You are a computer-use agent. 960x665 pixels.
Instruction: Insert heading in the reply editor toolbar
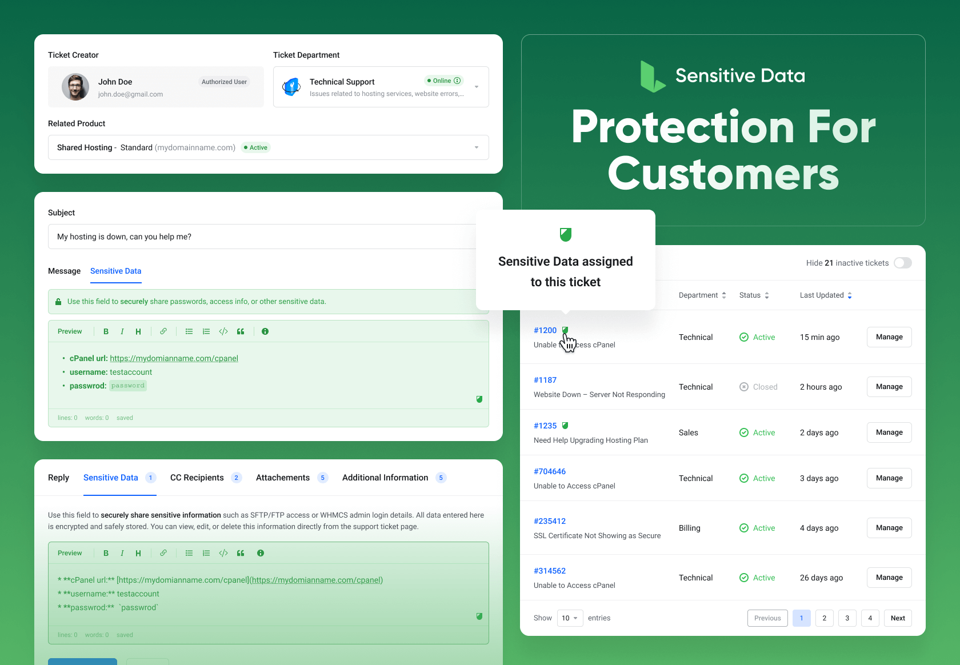(x=138, y=553)
